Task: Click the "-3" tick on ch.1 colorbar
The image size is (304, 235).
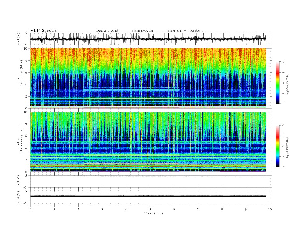Action: tap(283, 62)
